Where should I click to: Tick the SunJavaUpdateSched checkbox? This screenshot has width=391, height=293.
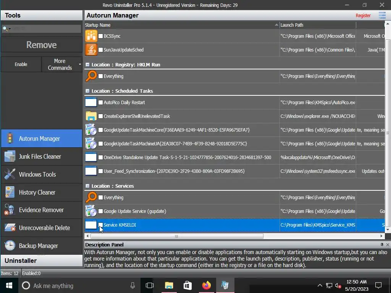100,50
